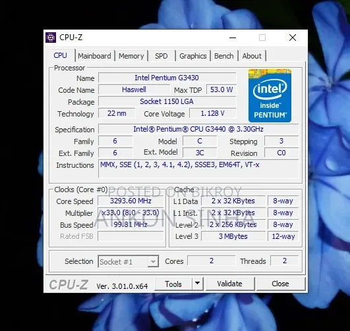Minimize the CPU-Z window
Image resolution: width=350 pixels, height=331 pixels.
[x=233, y=38]
